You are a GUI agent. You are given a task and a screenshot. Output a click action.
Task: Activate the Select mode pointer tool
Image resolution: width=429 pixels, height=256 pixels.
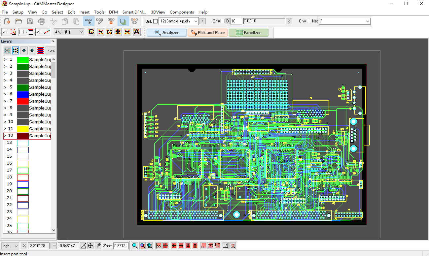(x=88, y=21)
